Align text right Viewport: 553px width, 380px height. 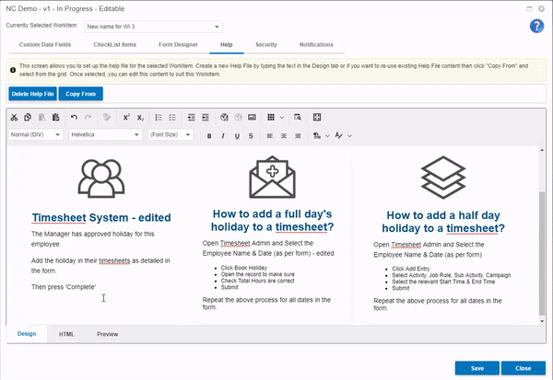298,136
